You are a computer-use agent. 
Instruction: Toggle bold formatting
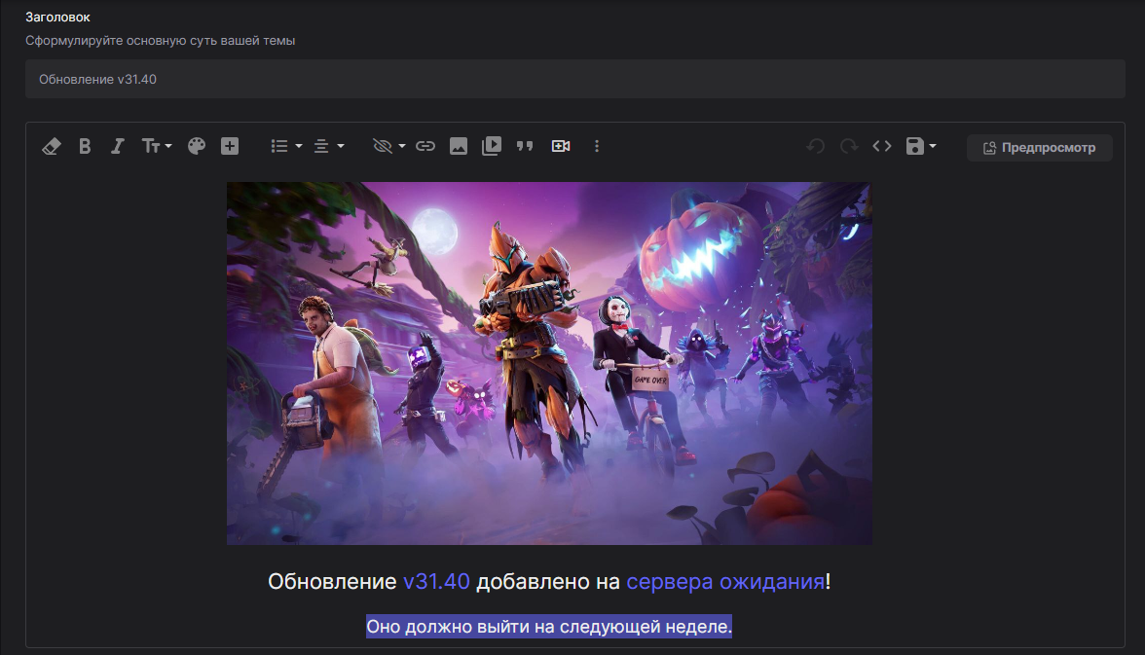point(85,146)
